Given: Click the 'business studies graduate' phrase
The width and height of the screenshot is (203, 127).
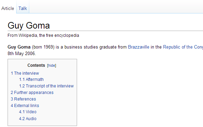Looking at the screenshot, I should (90, 47).
